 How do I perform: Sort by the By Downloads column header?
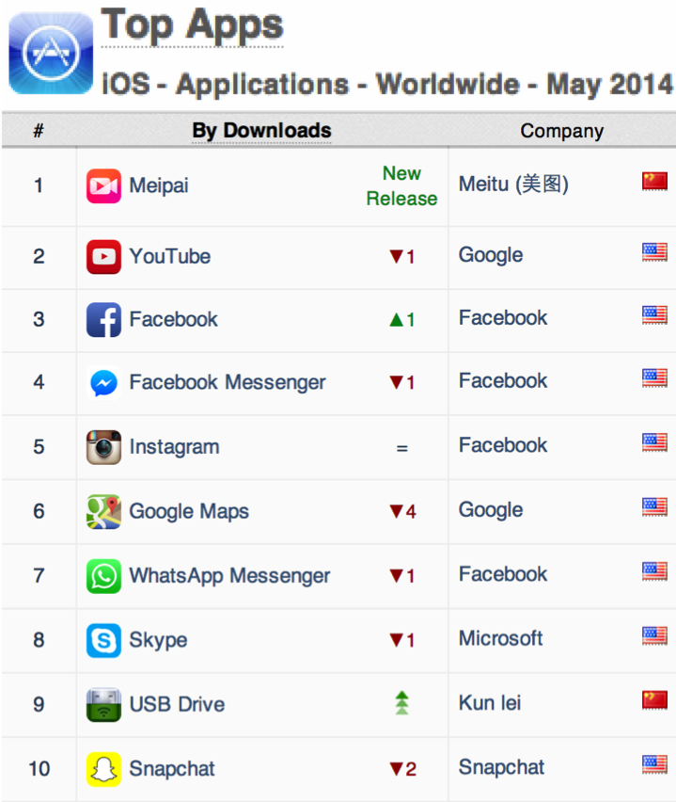[261, 131]
